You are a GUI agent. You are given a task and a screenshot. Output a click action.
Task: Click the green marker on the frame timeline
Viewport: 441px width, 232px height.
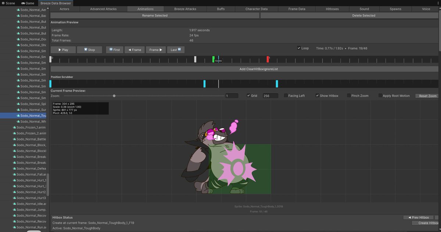(214, 59)
